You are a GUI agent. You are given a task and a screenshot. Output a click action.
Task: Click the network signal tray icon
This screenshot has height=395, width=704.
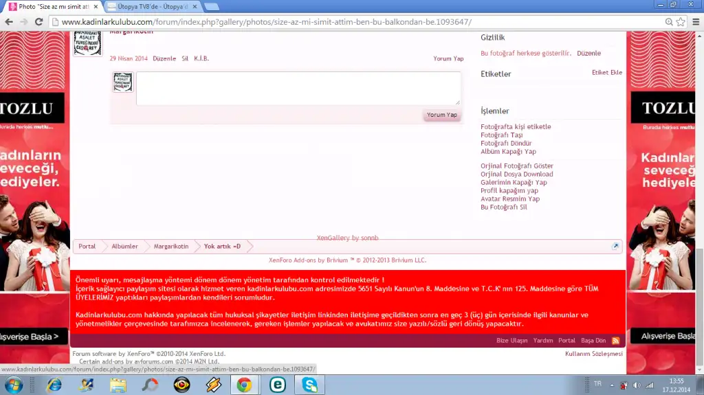click(x=650, y=385)
